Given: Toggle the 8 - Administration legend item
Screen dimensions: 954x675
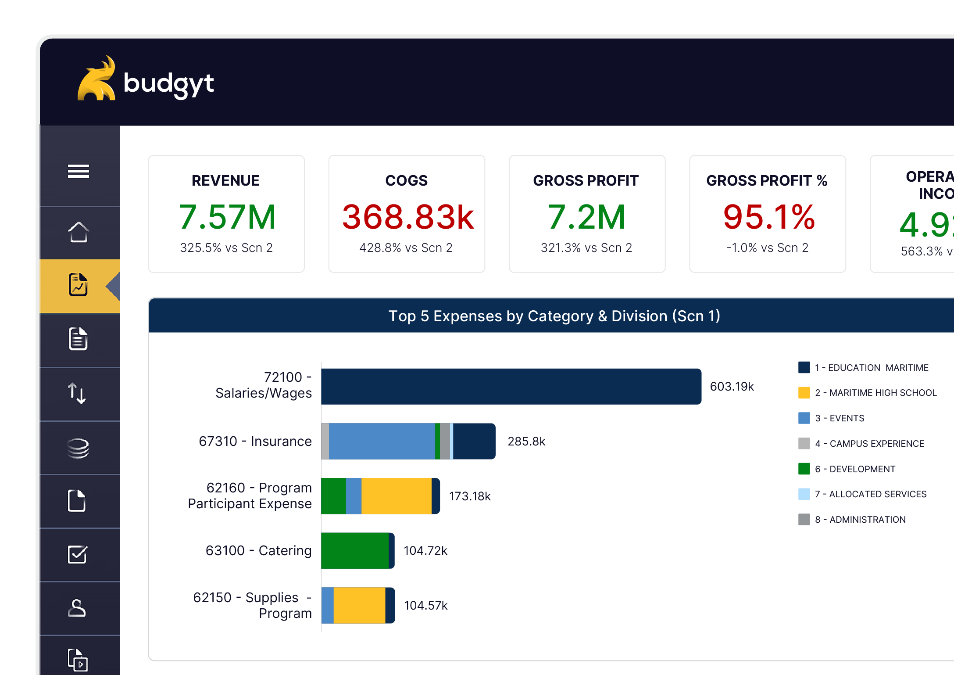Looking at the screenshot, I should (860, 520).
